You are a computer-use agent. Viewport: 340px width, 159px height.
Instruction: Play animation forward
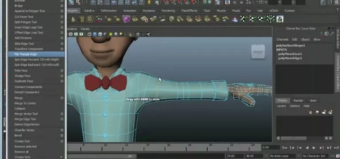tap(314, 148)
